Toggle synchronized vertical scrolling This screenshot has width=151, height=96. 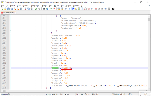coord(59,9)
